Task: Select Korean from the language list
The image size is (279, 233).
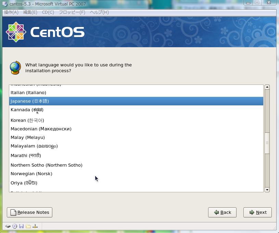Action: (27, 120)
